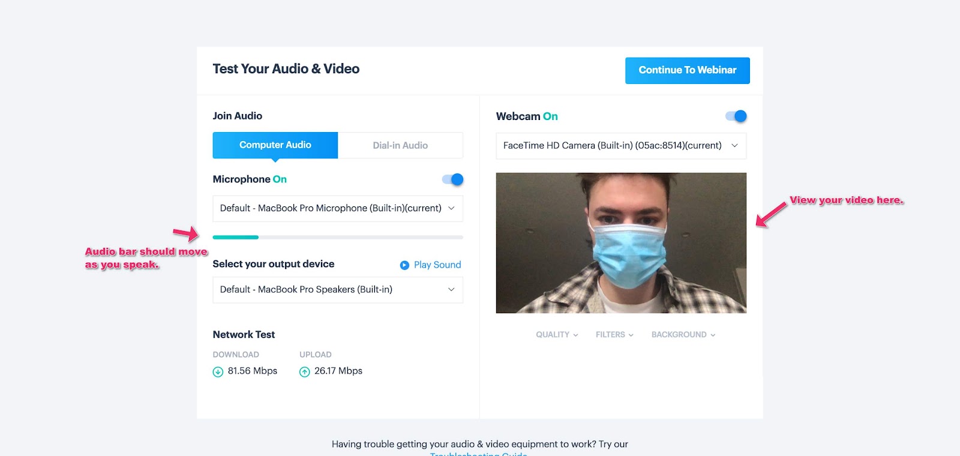
Task: Click the DOWNLOAD label
Action: [x=236, y=355]
